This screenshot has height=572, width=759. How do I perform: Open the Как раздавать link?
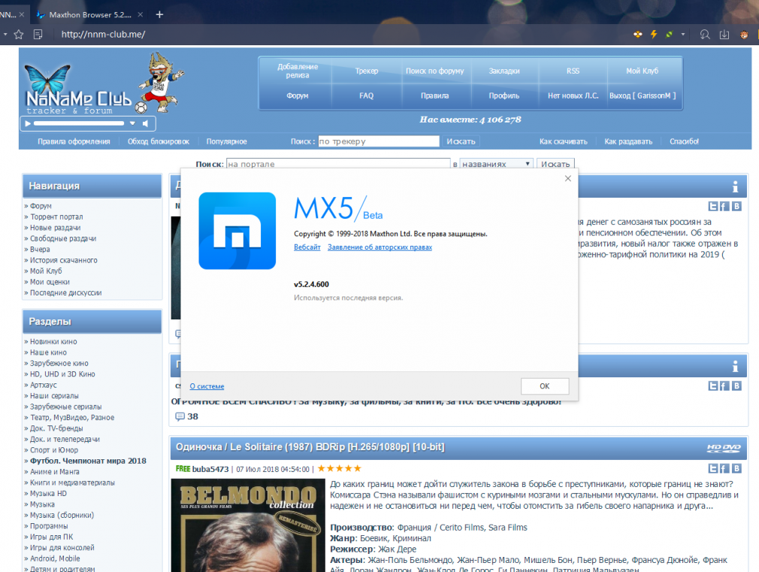tap(628, 141)
